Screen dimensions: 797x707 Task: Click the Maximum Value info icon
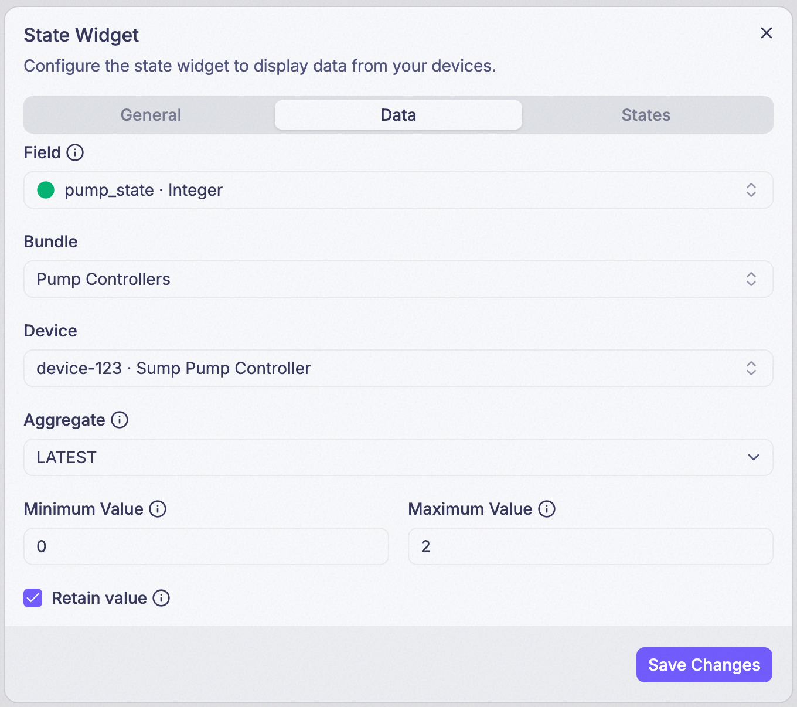click(x=547, y=509)
